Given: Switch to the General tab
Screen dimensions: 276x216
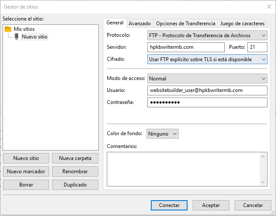Looking at the screenshot, I should 115,23.
